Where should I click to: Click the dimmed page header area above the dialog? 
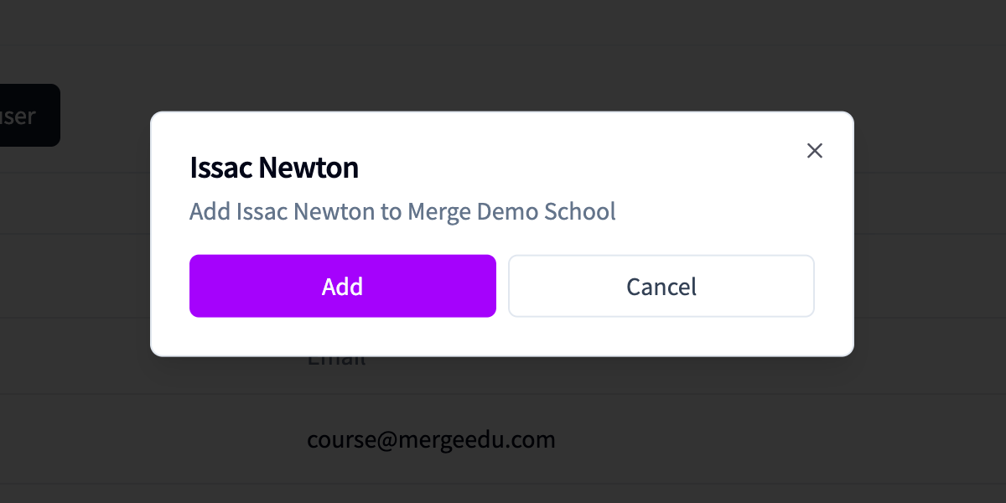pyautogui.click(x=503, y=50)
